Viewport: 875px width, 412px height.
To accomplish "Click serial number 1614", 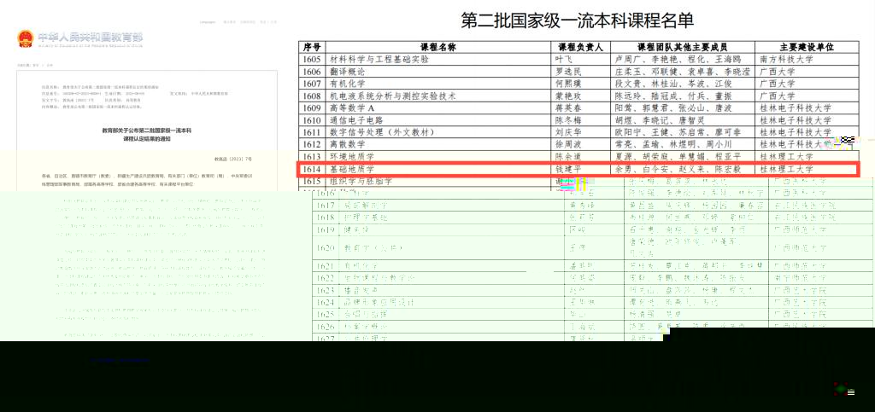I will click(312, 169).
